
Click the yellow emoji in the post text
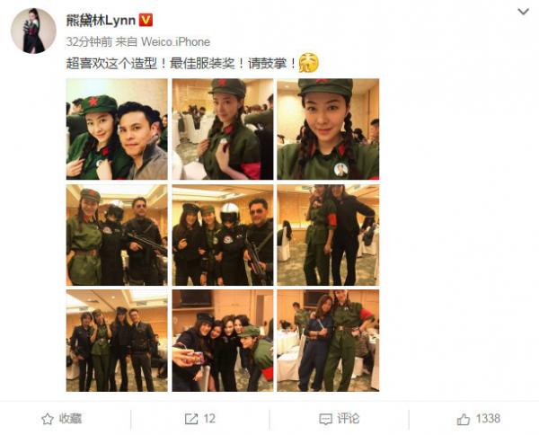click(x=308, y=63)
